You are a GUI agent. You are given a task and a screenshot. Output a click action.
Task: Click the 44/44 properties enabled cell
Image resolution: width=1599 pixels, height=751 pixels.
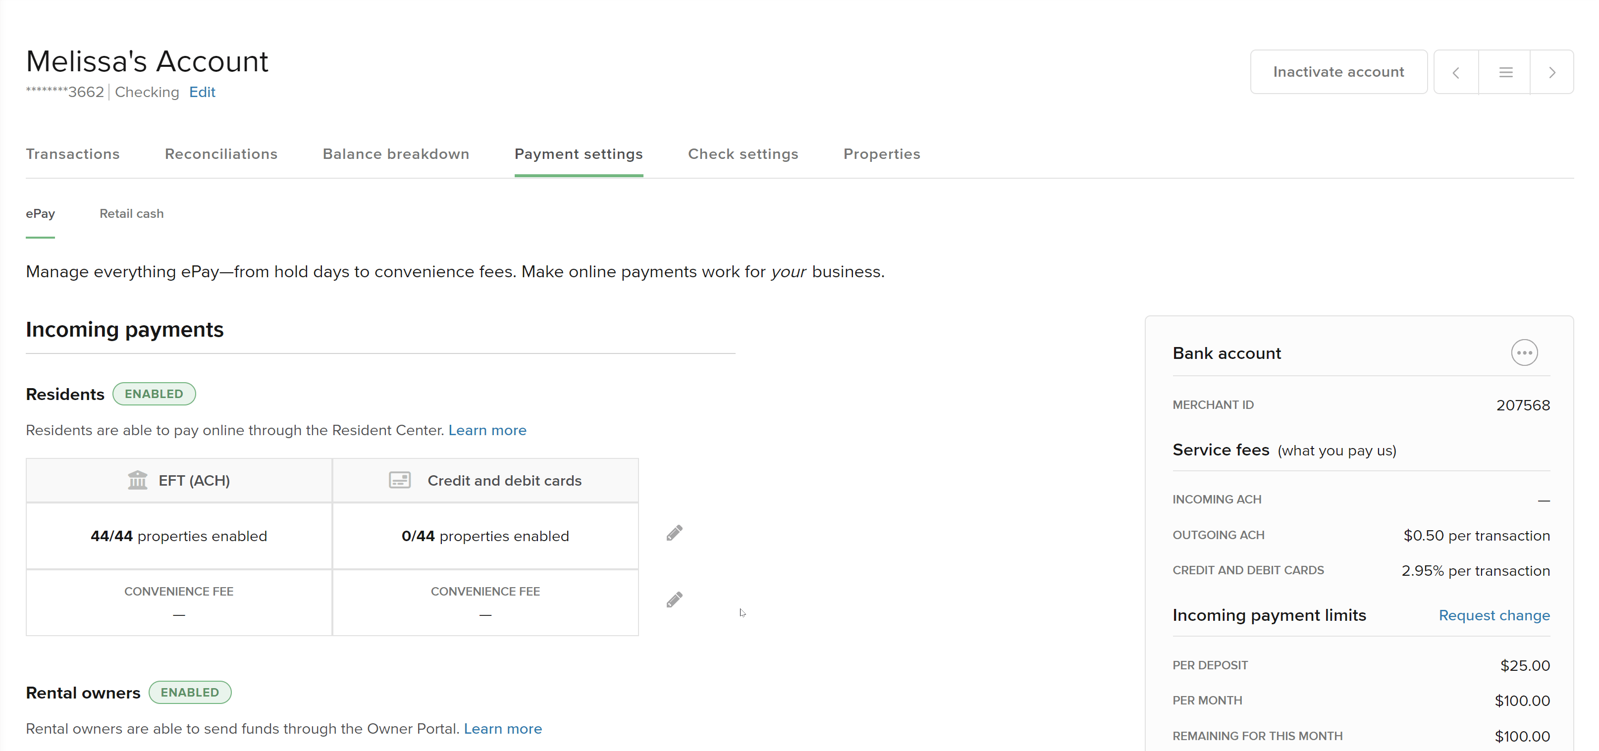pos(179,536)
